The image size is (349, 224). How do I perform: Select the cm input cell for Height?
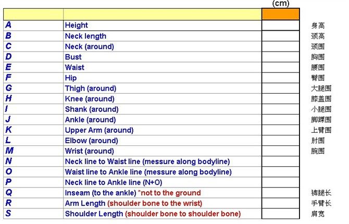point(281,25)
